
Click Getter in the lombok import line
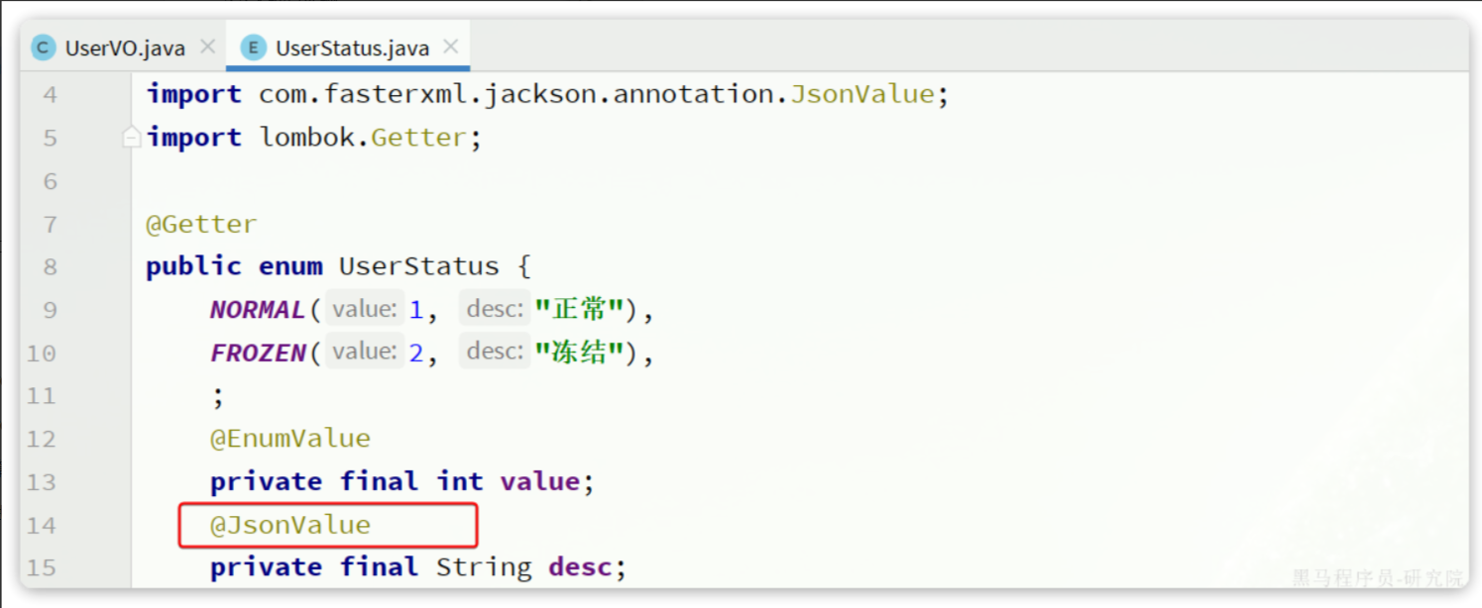[418, 138]
